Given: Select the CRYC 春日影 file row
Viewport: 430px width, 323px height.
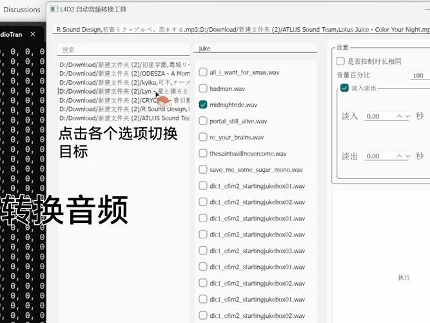Looking at the screenshot, I should click(124, 100).
